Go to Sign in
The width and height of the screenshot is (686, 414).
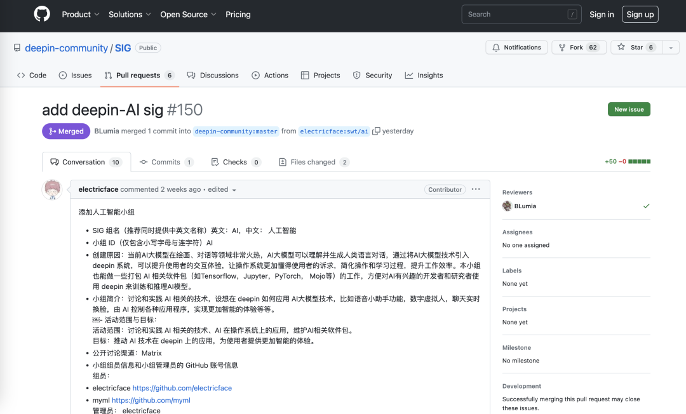pyautogui.click(x=602, y=15)
